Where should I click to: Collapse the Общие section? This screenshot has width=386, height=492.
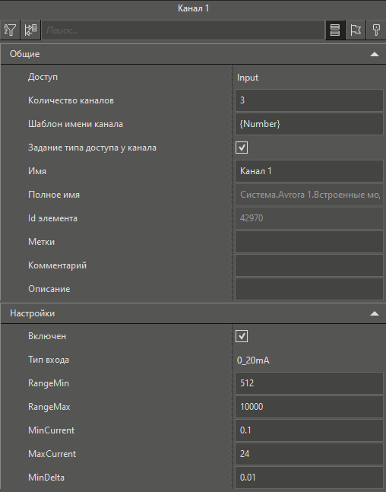tap(375, 54)
